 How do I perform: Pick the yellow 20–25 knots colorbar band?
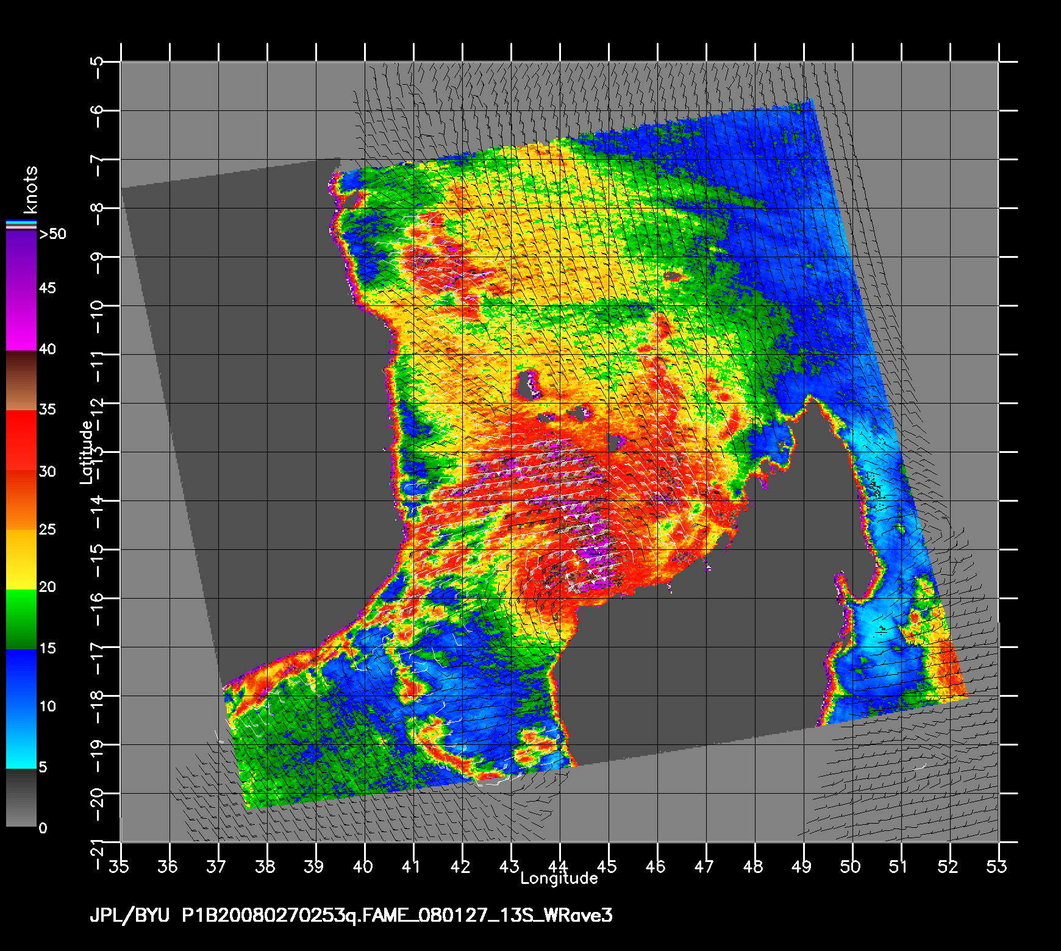21,559
